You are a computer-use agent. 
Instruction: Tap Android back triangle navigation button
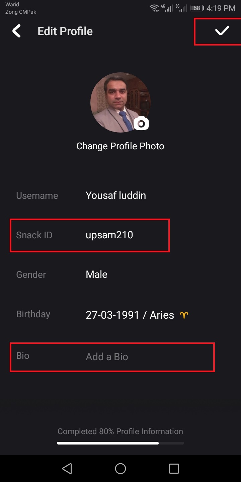coord(67,468)
